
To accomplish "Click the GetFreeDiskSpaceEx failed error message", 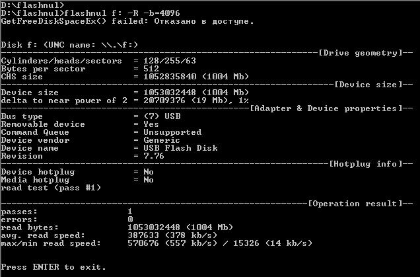I will click(x=127, y=20).
